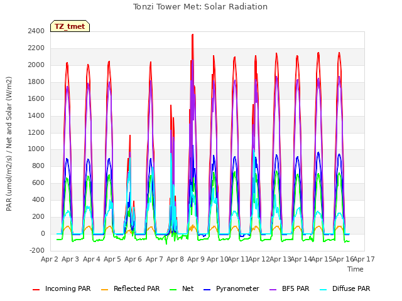This screenshot has width=402, height=301.
Task: Click the Apr 9 x-axis label
Action: click(x=196, y=259)
